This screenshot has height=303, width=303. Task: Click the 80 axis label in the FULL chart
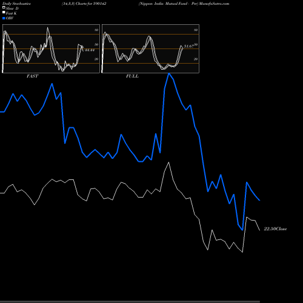point(196,30)
